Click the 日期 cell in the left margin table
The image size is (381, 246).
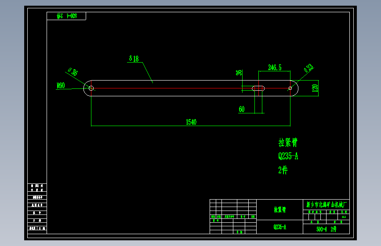(x=37, y=221)
